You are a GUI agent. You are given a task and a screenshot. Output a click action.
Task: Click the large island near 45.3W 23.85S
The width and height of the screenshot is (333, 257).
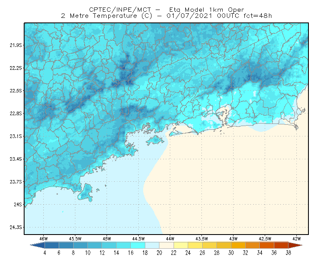click(x=85, y=193)
